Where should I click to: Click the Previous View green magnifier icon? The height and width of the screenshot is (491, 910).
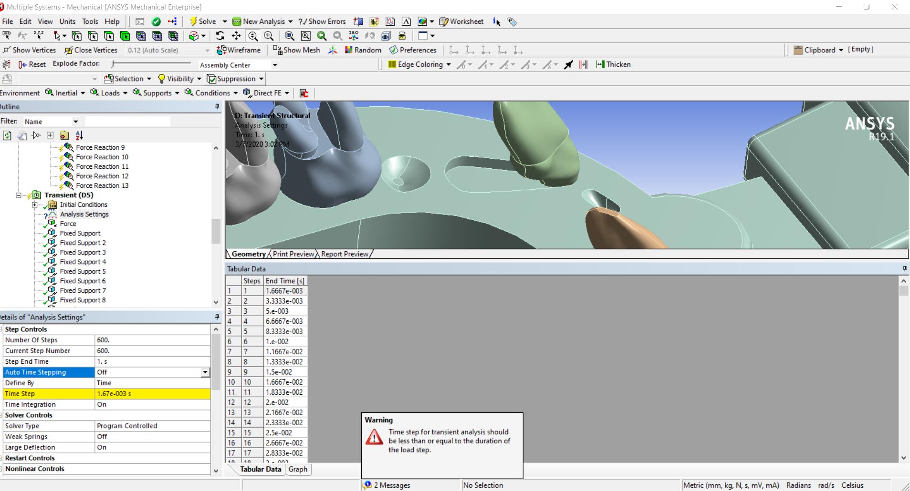coord(322,36)
